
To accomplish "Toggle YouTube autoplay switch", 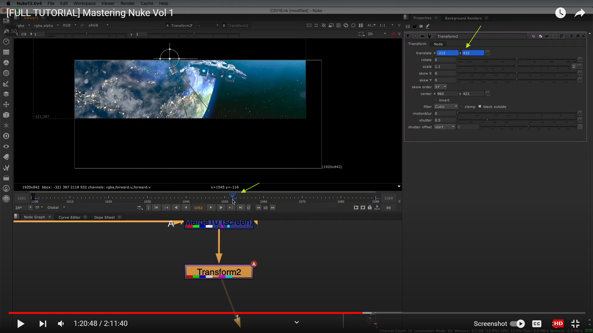I will (x=517, y=324).
